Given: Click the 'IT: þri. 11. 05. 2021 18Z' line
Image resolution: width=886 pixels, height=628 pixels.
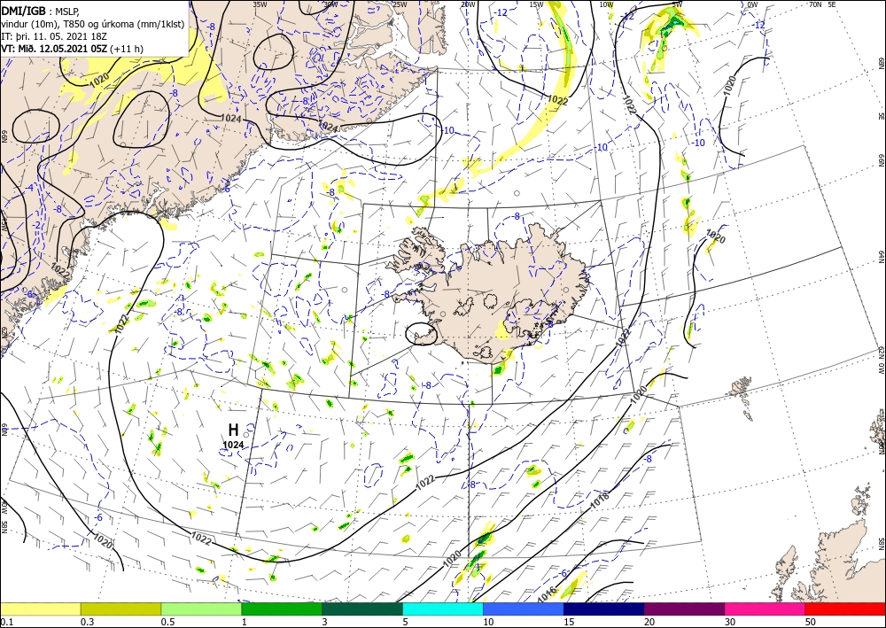Looking at the screenshot, I should (54, 35).
